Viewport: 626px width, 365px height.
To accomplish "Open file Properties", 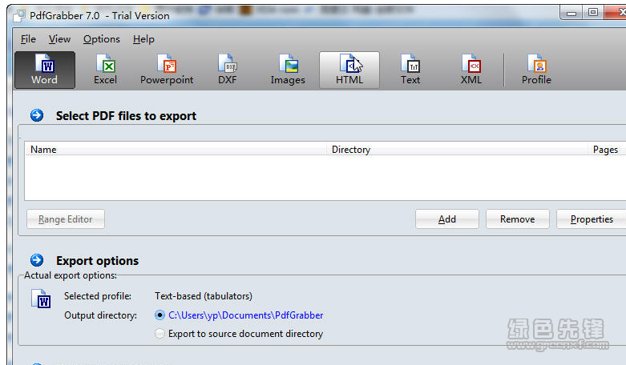I will point(592,219).
